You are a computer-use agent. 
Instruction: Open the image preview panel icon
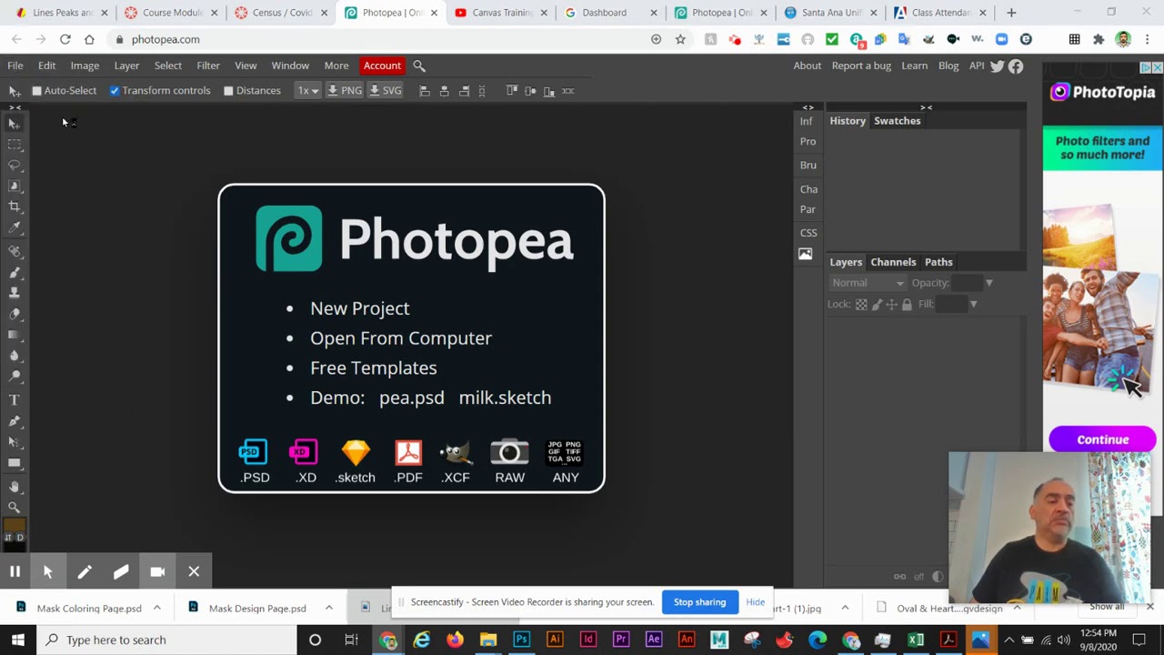coord(805,255)
